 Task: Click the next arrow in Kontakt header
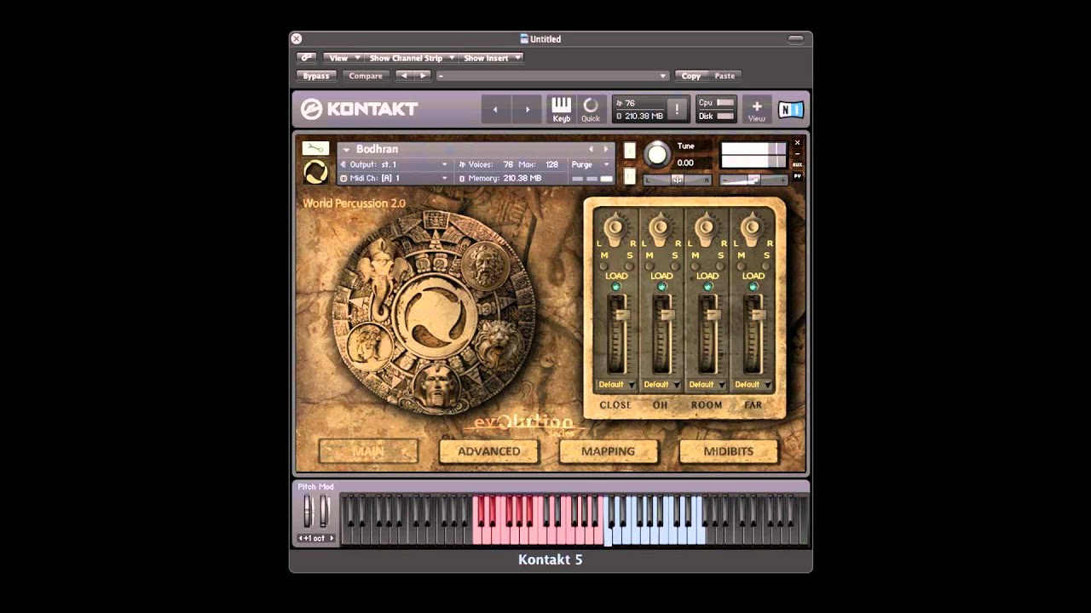[527, 110]
